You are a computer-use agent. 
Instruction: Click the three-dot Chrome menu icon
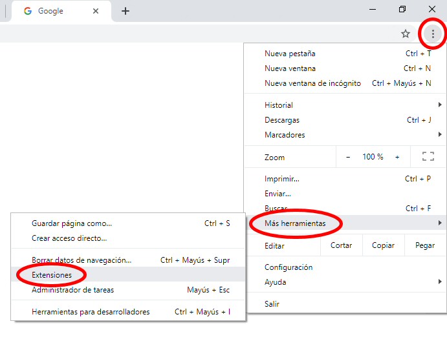[x=433, y=34]
